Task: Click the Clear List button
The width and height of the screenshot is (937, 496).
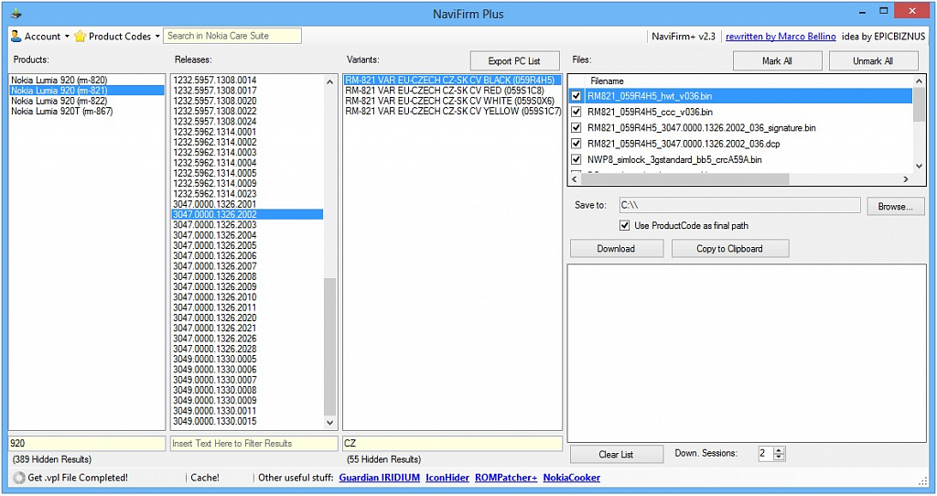Action: (x=616, y=454)
